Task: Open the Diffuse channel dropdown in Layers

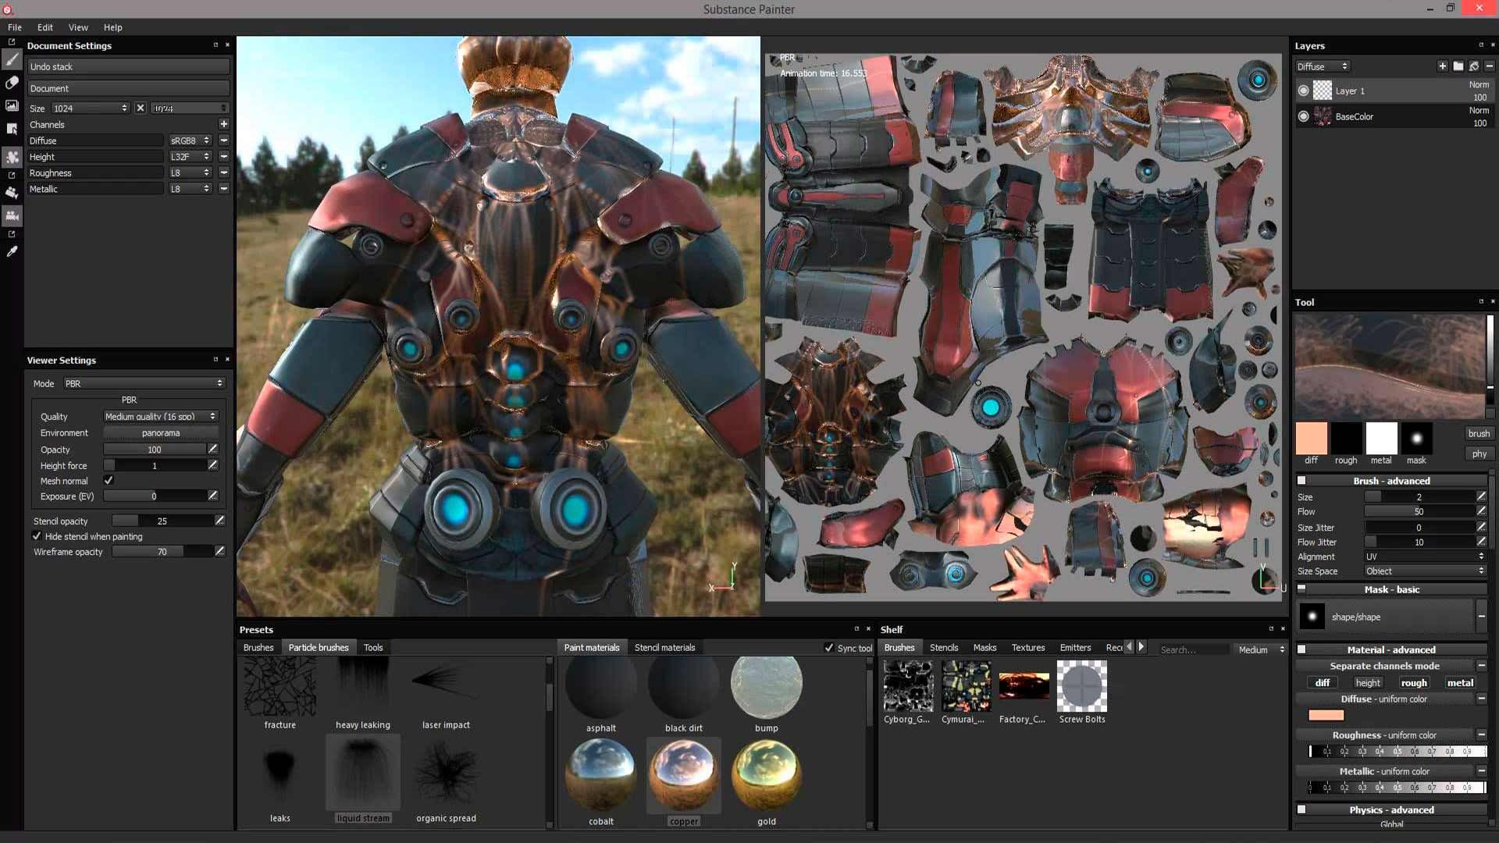Action: coord(1323,66)
